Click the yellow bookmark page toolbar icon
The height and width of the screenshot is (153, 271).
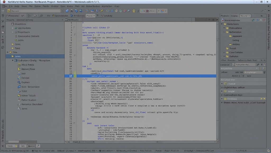point(134,11)
